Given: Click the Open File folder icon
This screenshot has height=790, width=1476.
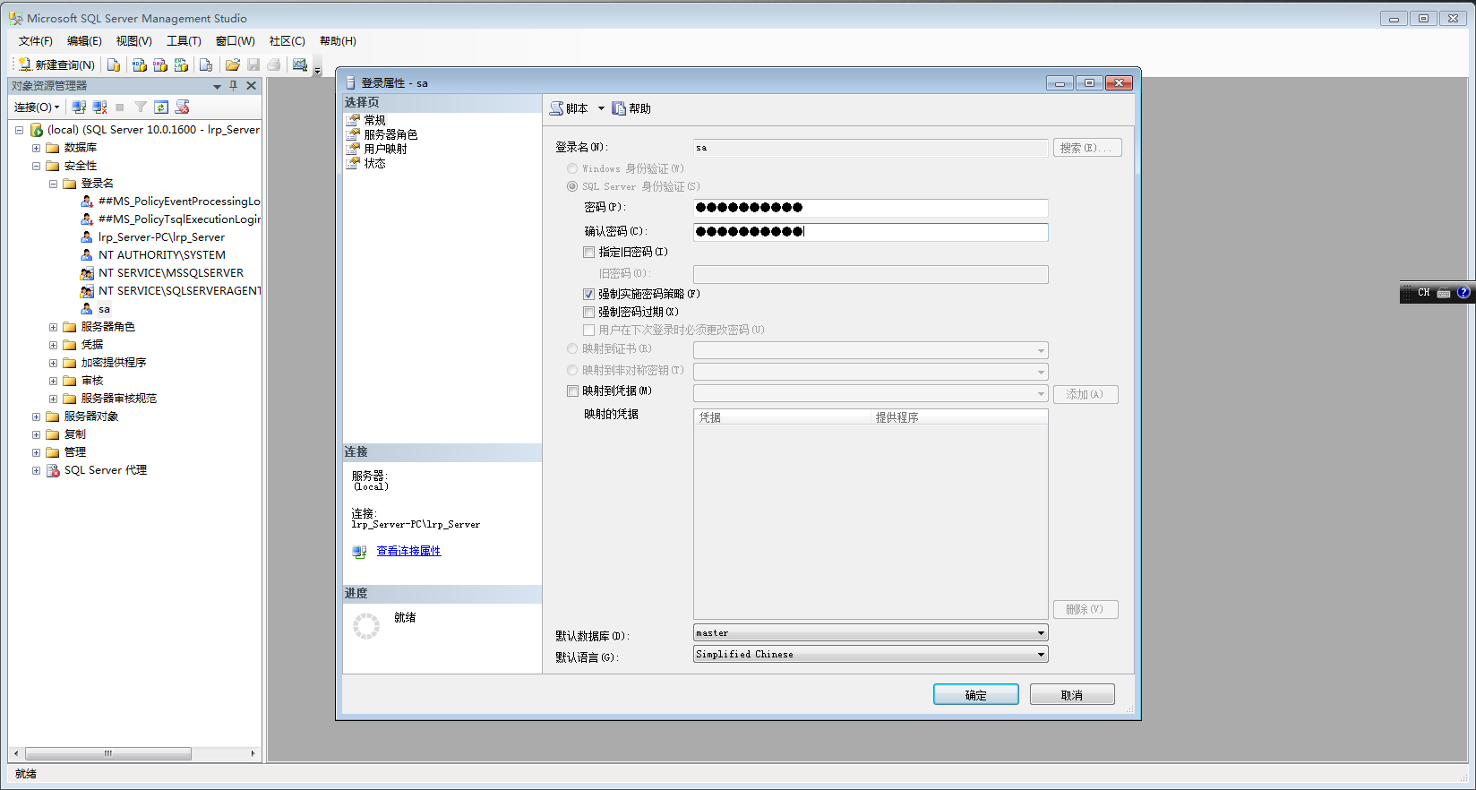Looking at the screenshot, I should click(x=233, y=64).
